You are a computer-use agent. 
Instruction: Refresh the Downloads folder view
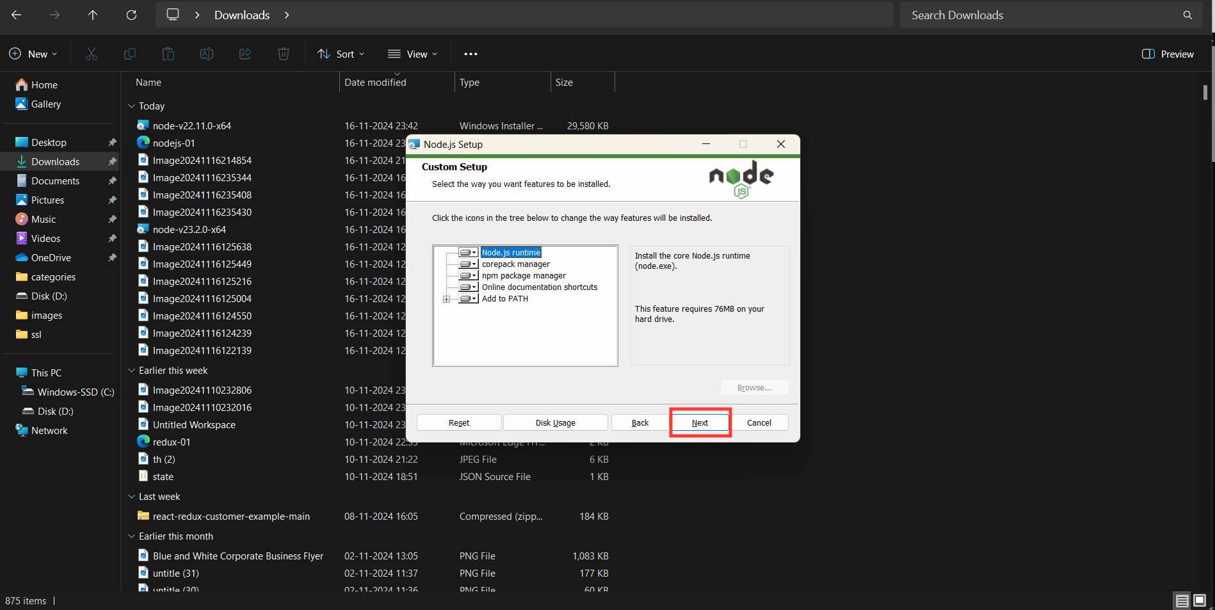click(131, 15)
